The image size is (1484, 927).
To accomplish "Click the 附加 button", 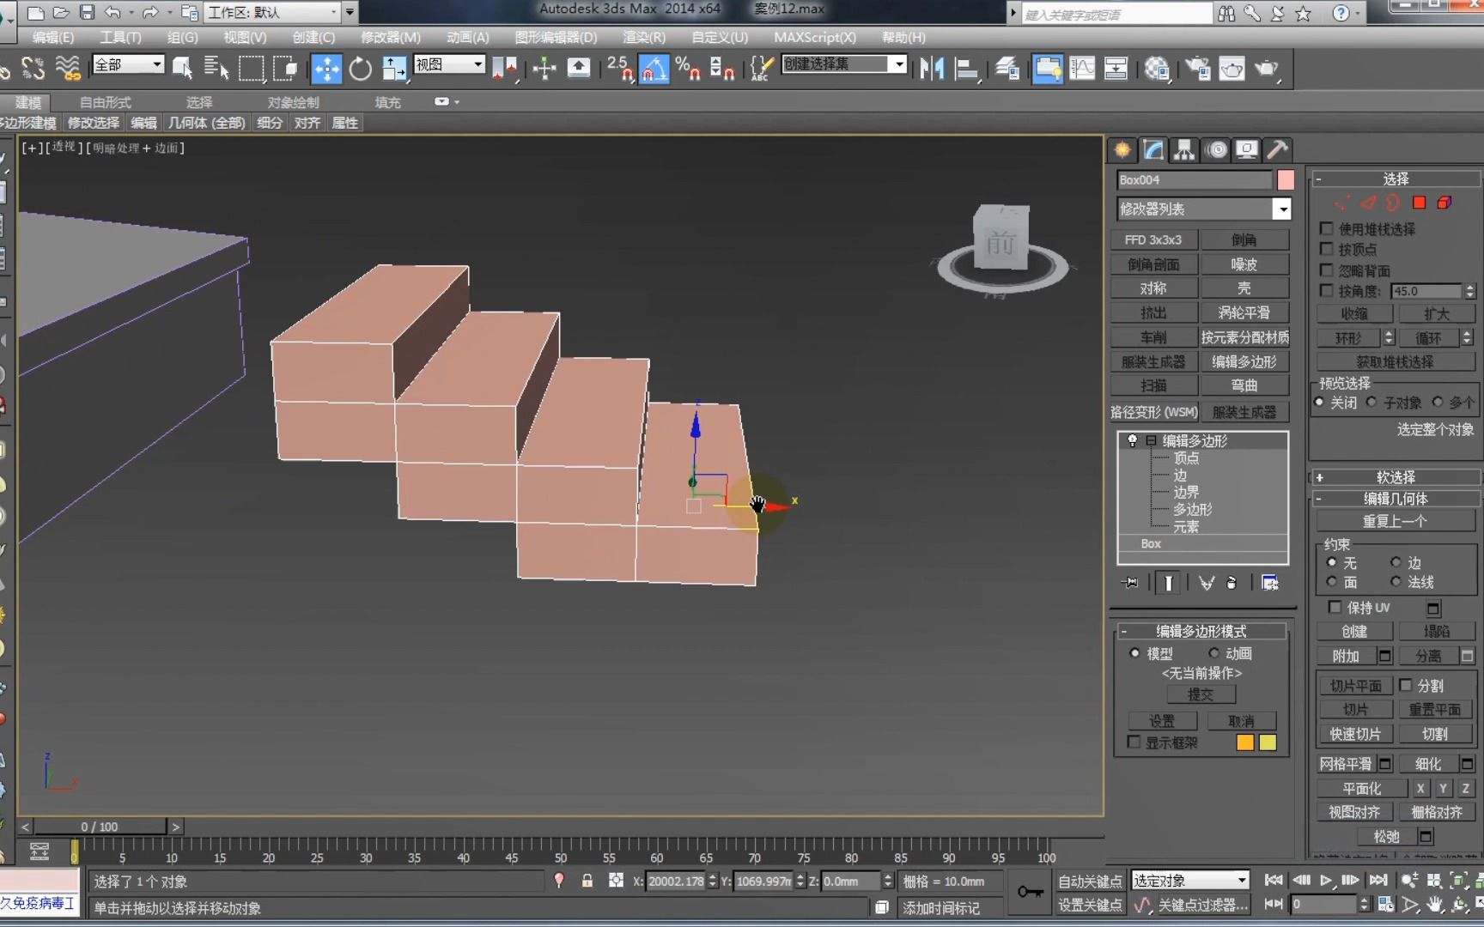I will point(1345,656).
